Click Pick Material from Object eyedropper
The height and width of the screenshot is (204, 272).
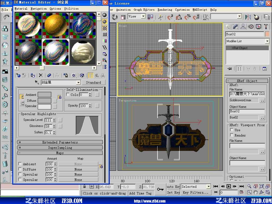(x=37, y=82)
